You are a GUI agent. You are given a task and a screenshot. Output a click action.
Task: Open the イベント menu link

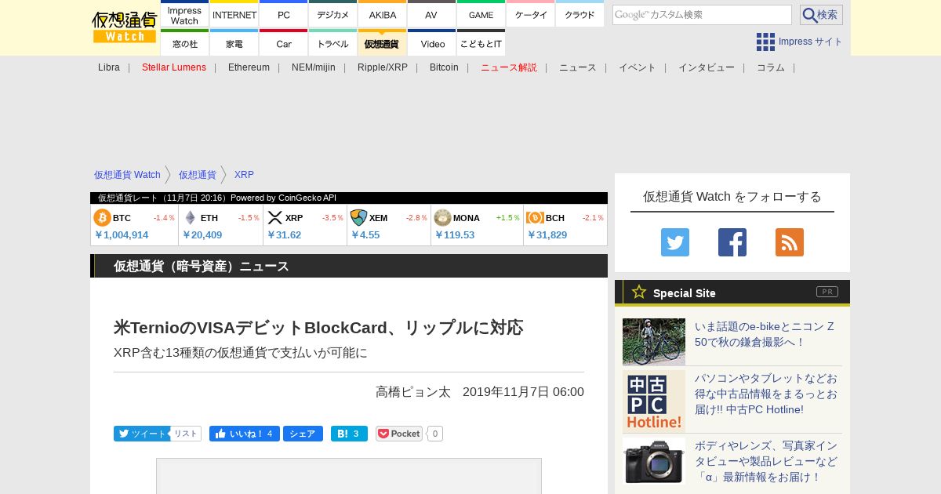[x=638, y=67]
